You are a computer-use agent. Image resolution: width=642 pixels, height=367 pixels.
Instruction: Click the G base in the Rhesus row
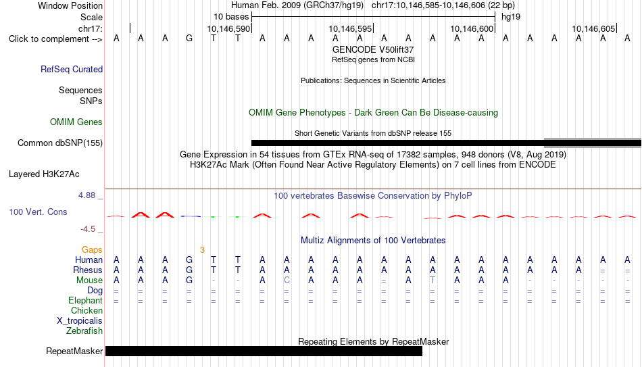(x=189, y=270)
